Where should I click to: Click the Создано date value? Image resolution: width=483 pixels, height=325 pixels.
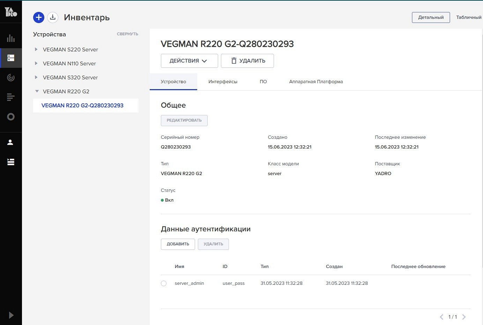click(x=290, y=147)
